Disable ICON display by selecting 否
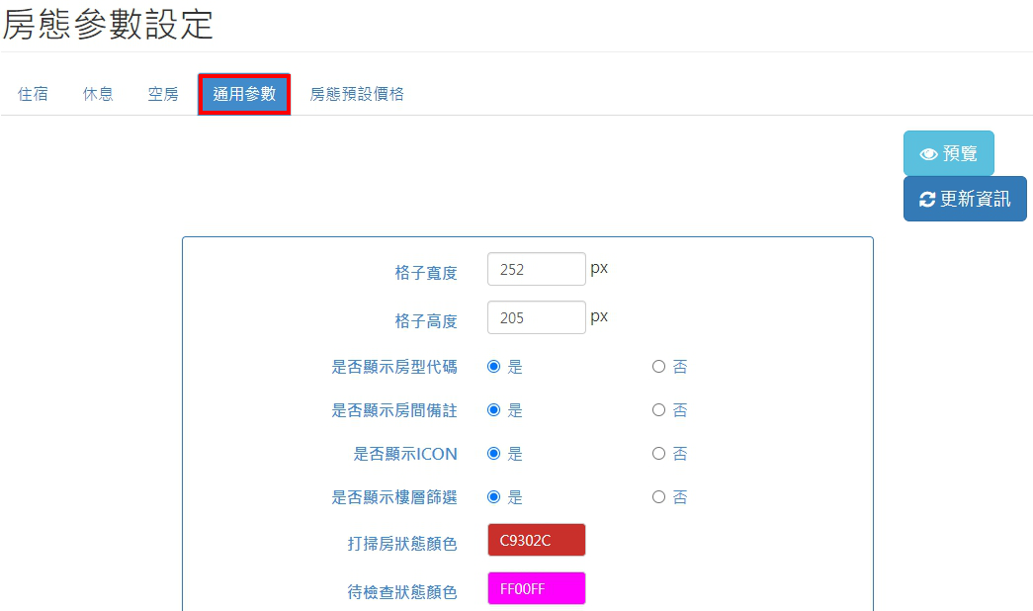 658,454
